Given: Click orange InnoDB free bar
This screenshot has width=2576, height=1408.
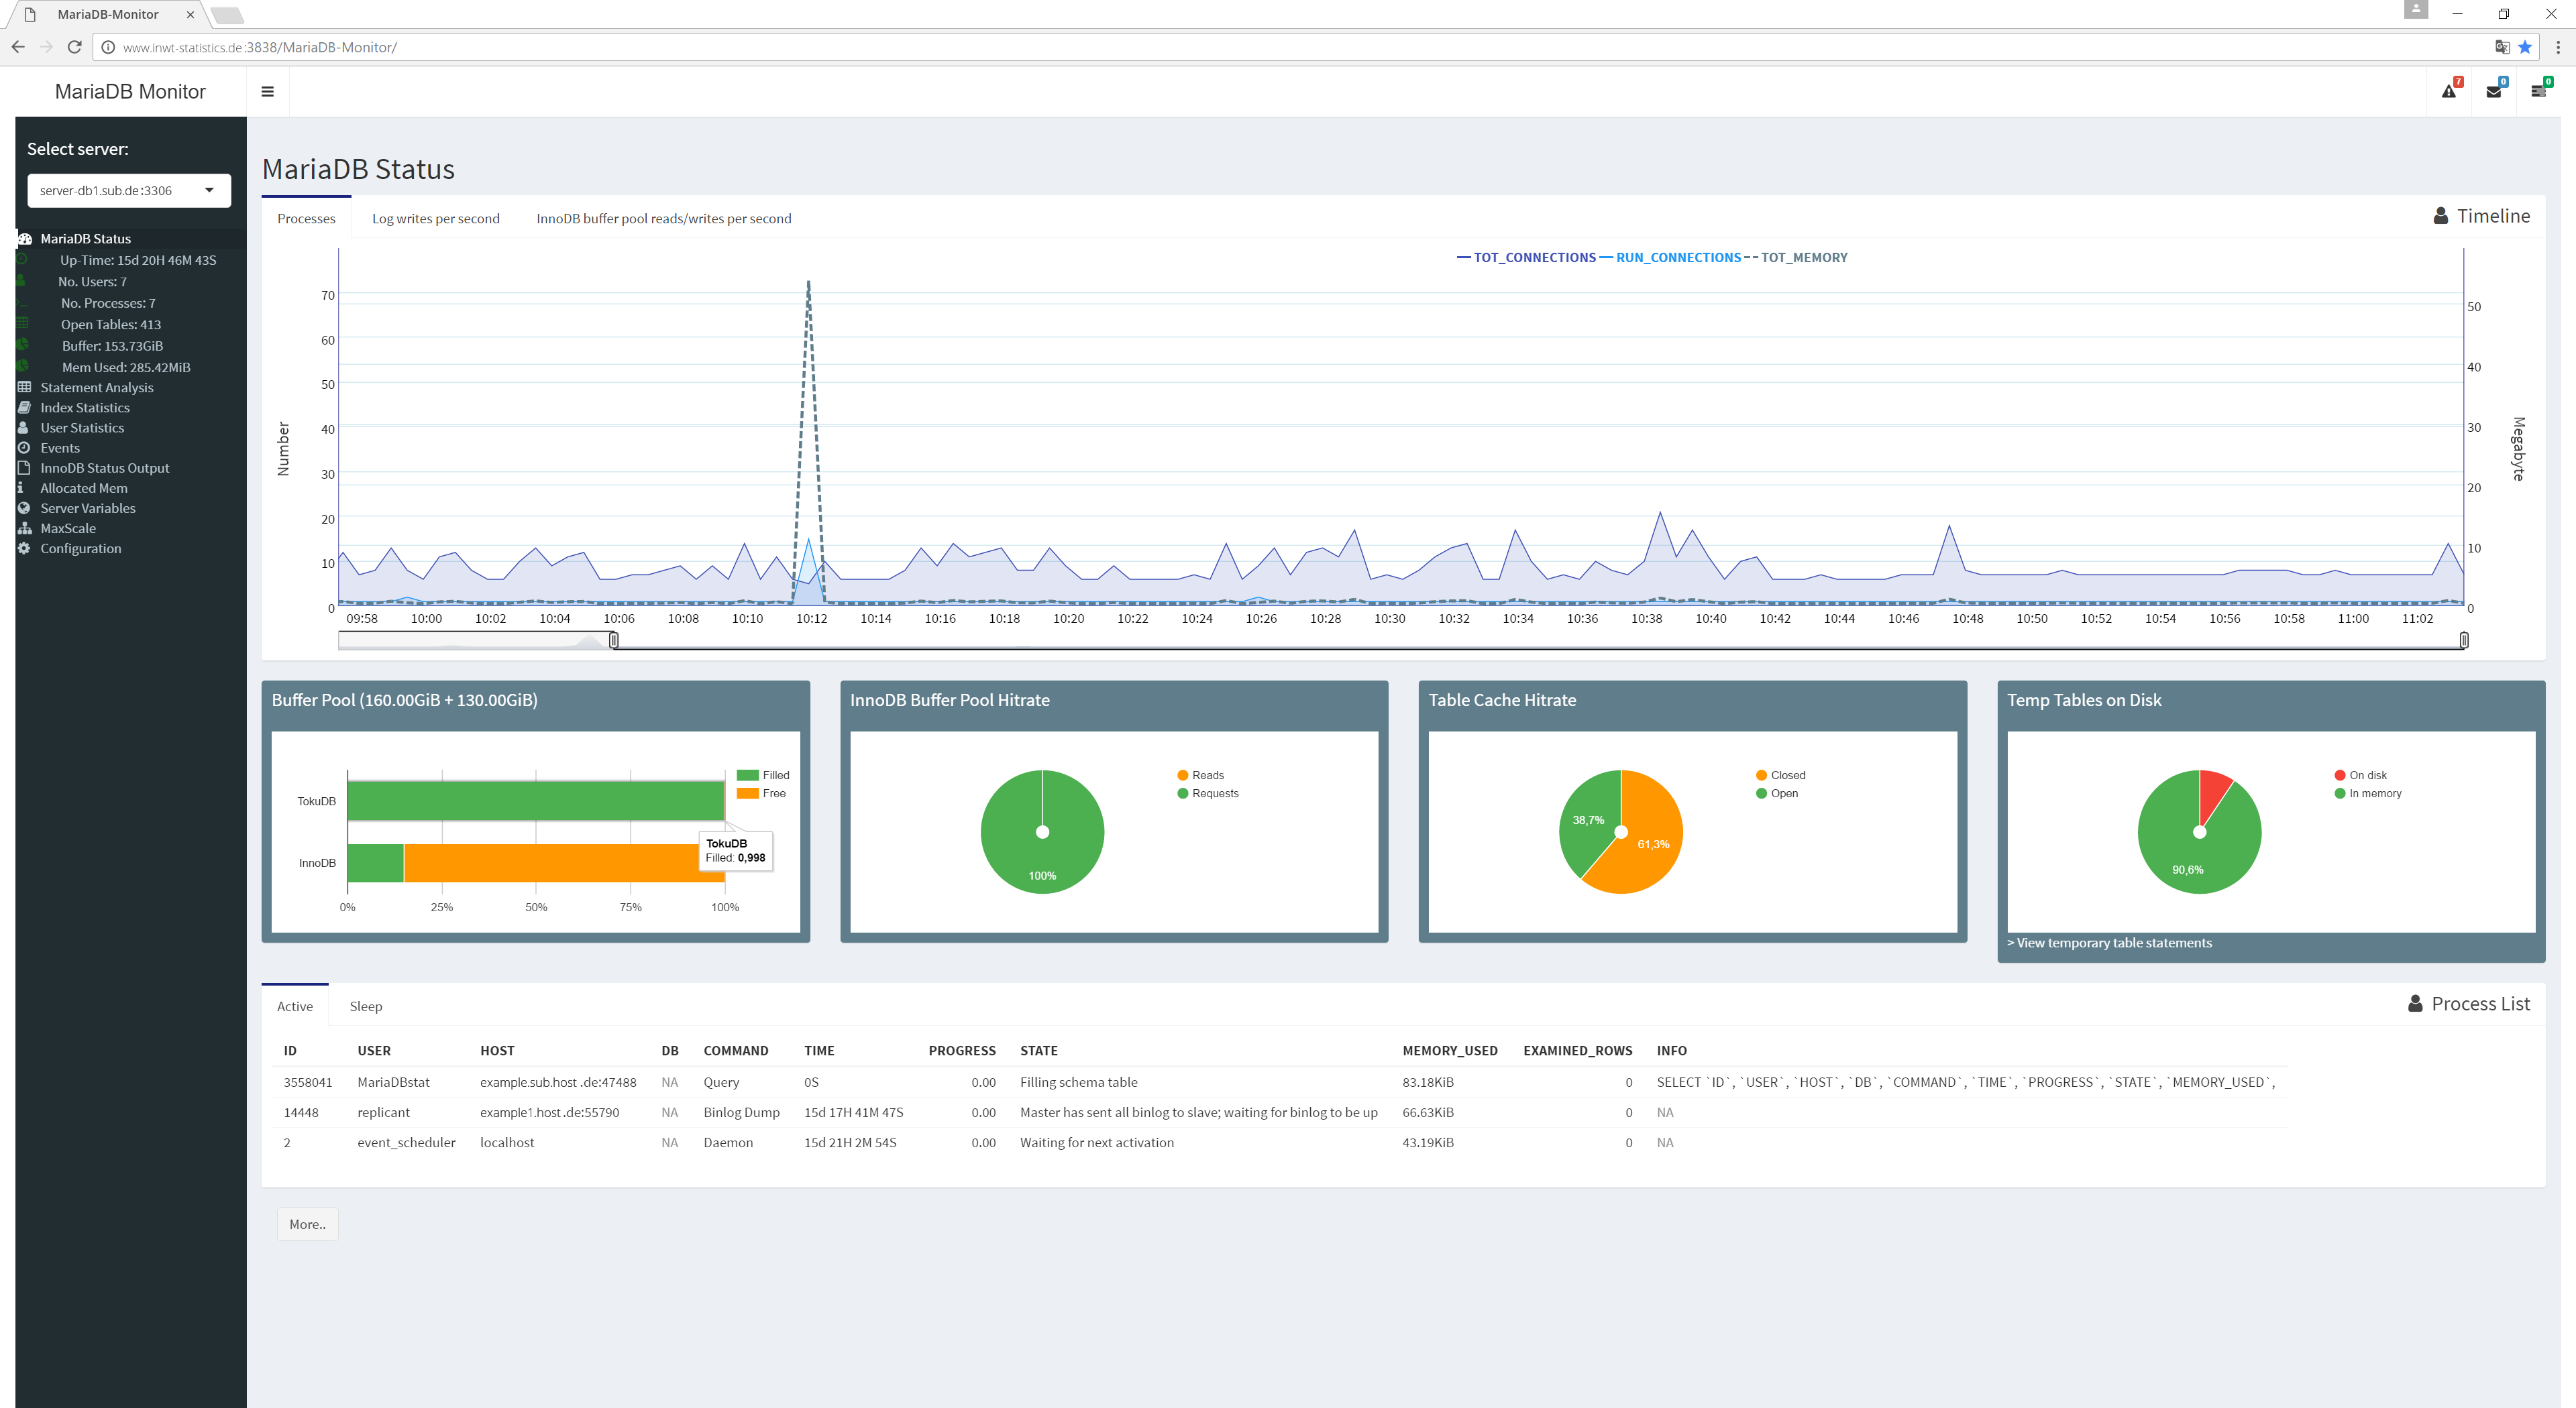Looking at the screenshot, I should (564, 862).
